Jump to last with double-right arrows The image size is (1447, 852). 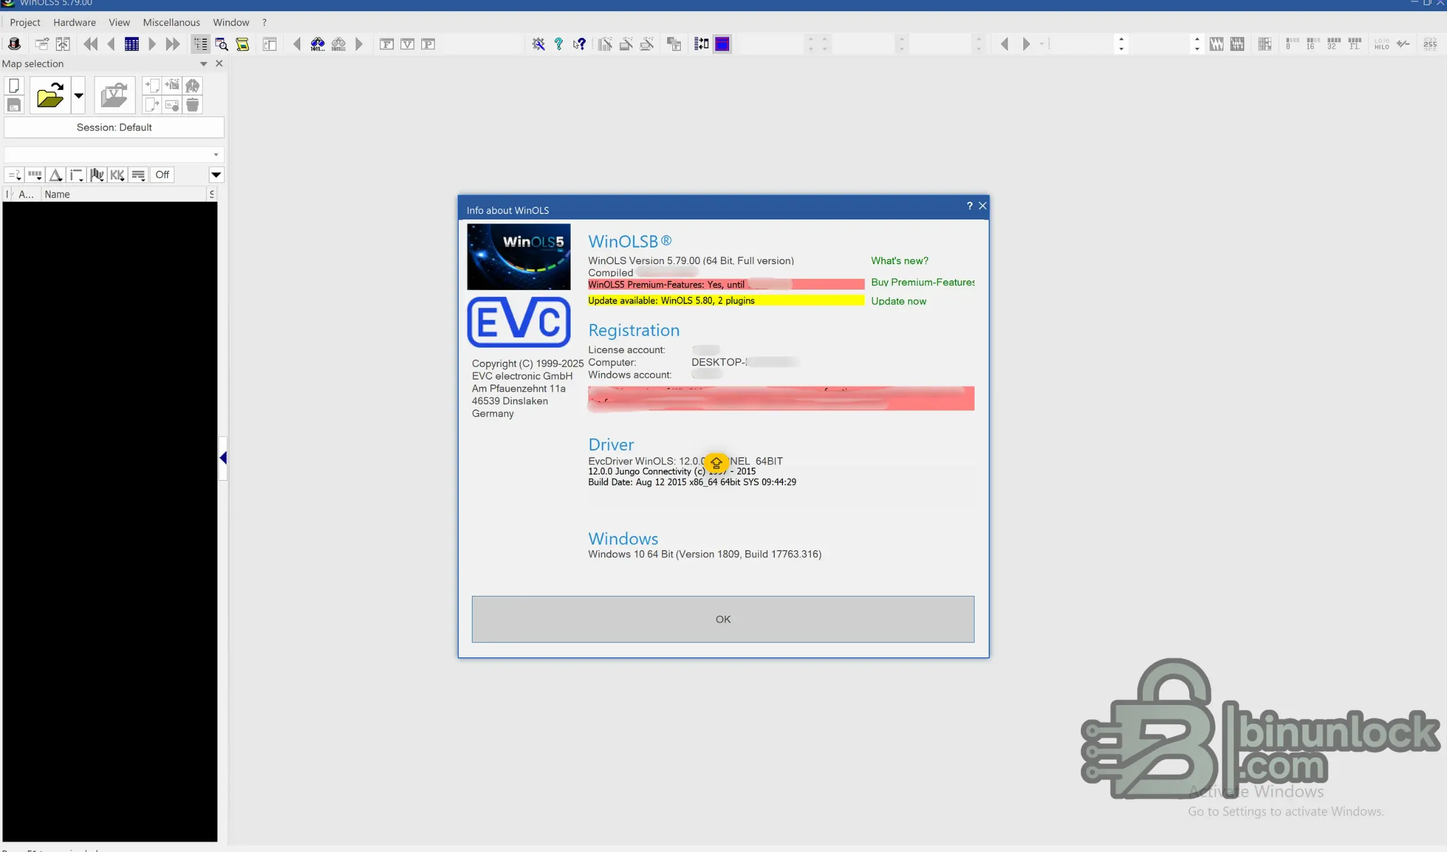pos(173,44)
